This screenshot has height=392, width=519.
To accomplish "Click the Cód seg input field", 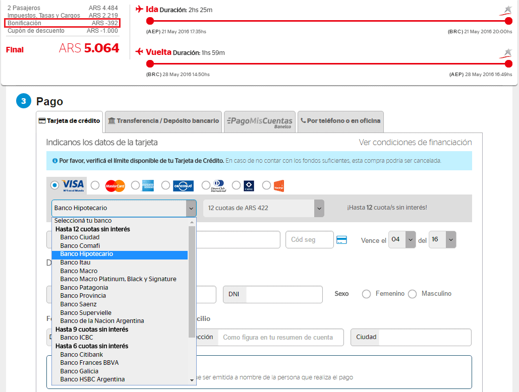I will pos(310,240).
